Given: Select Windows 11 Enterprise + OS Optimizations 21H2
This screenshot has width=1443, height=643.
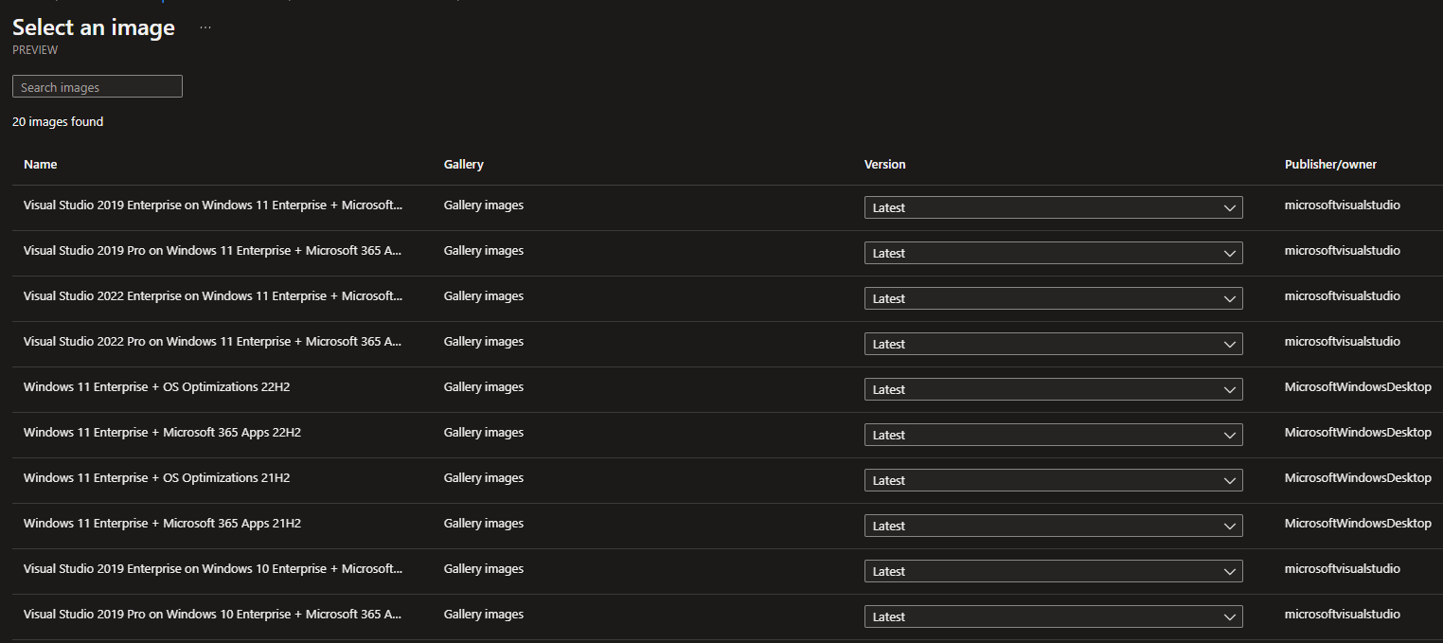Looking at the screenshot, I should coord(156,477).
